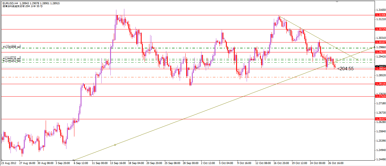Screen dimensions: 386x166
Task: Click the Chinese candle countdown text below title
Action: [x=23, y=6]
